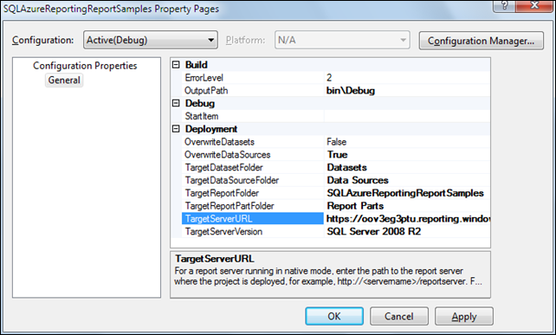The width and height of the screenshot is (556, 335).
Task: Select the highlighted TargetServerURL property
Action: tap(253, 218)
